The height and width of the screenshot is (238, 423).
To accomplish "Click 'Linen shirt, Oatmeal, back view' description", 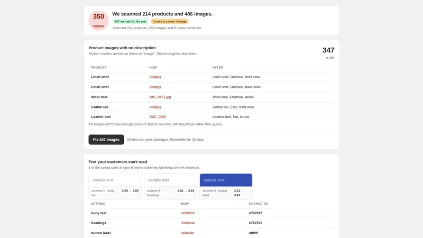I will (x=236, y=87).
